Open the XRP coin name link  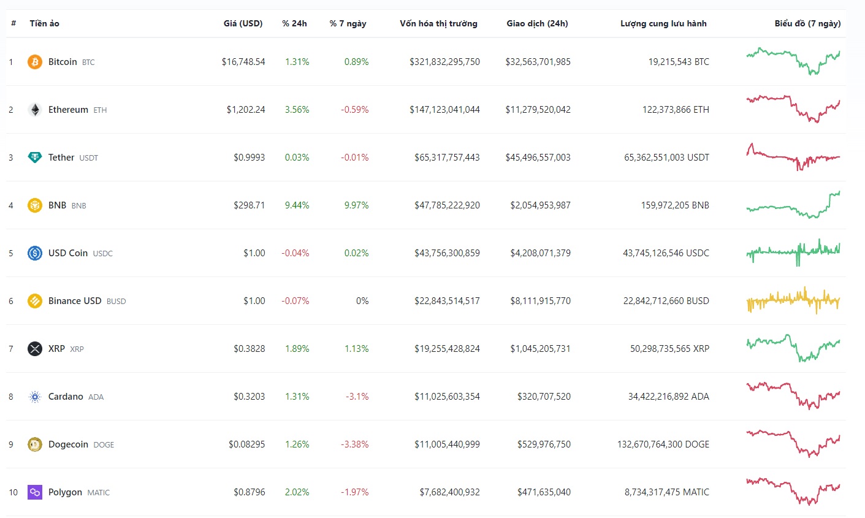[56, 349]
